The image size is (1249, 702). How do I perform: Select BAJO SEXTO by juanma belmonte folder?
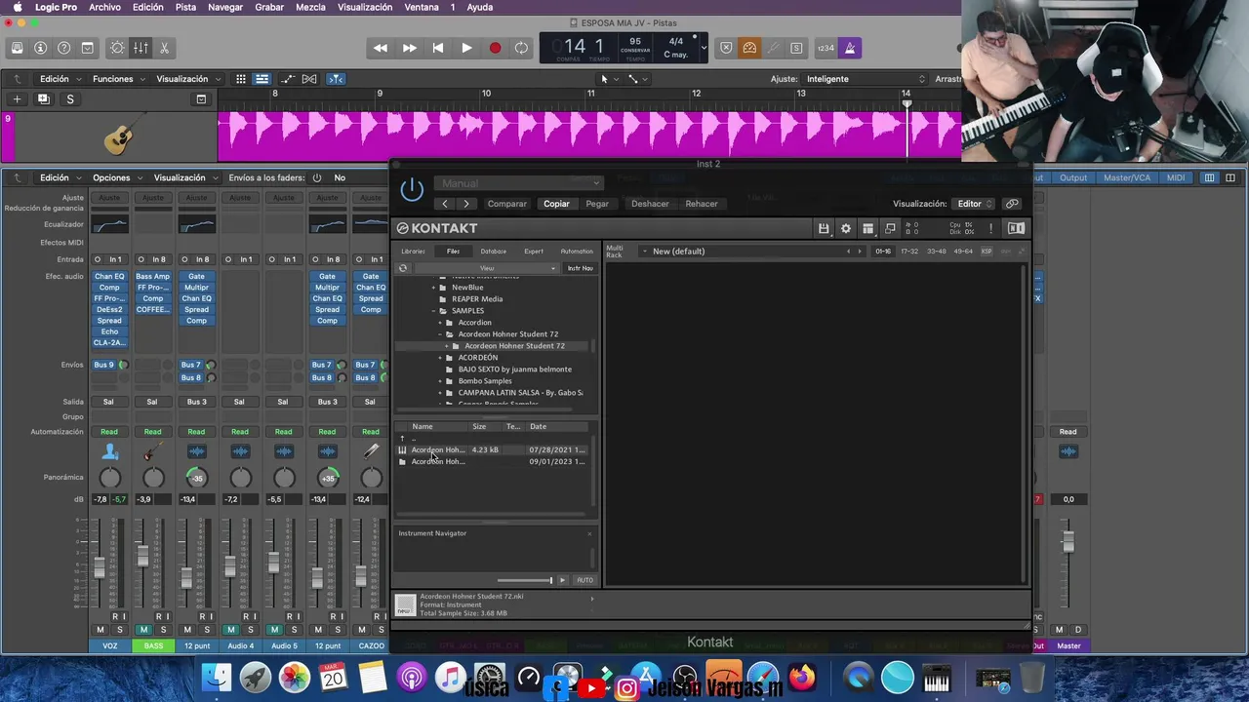[515, 370]
